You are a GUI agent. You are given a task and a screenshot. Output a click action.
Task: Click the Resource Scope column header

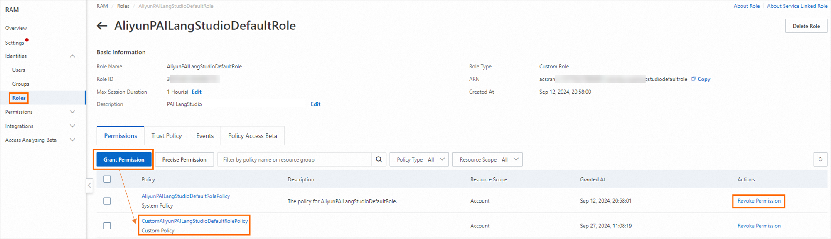pyautogui.click(x=489, y=179)
